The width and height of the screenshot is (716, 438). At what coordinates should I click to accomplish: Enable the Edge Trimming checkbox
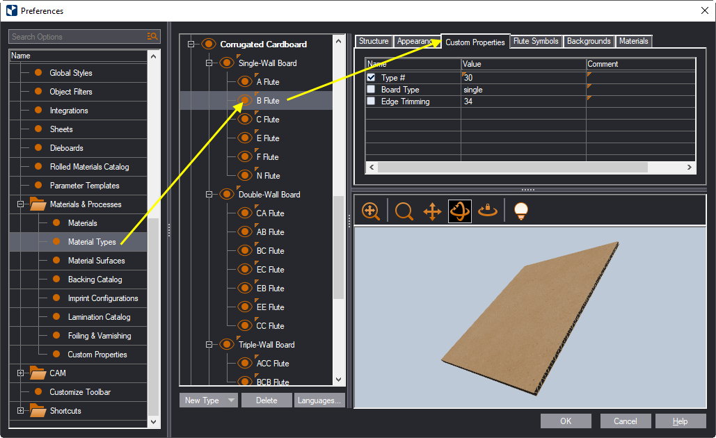click(x=371, y=102)
